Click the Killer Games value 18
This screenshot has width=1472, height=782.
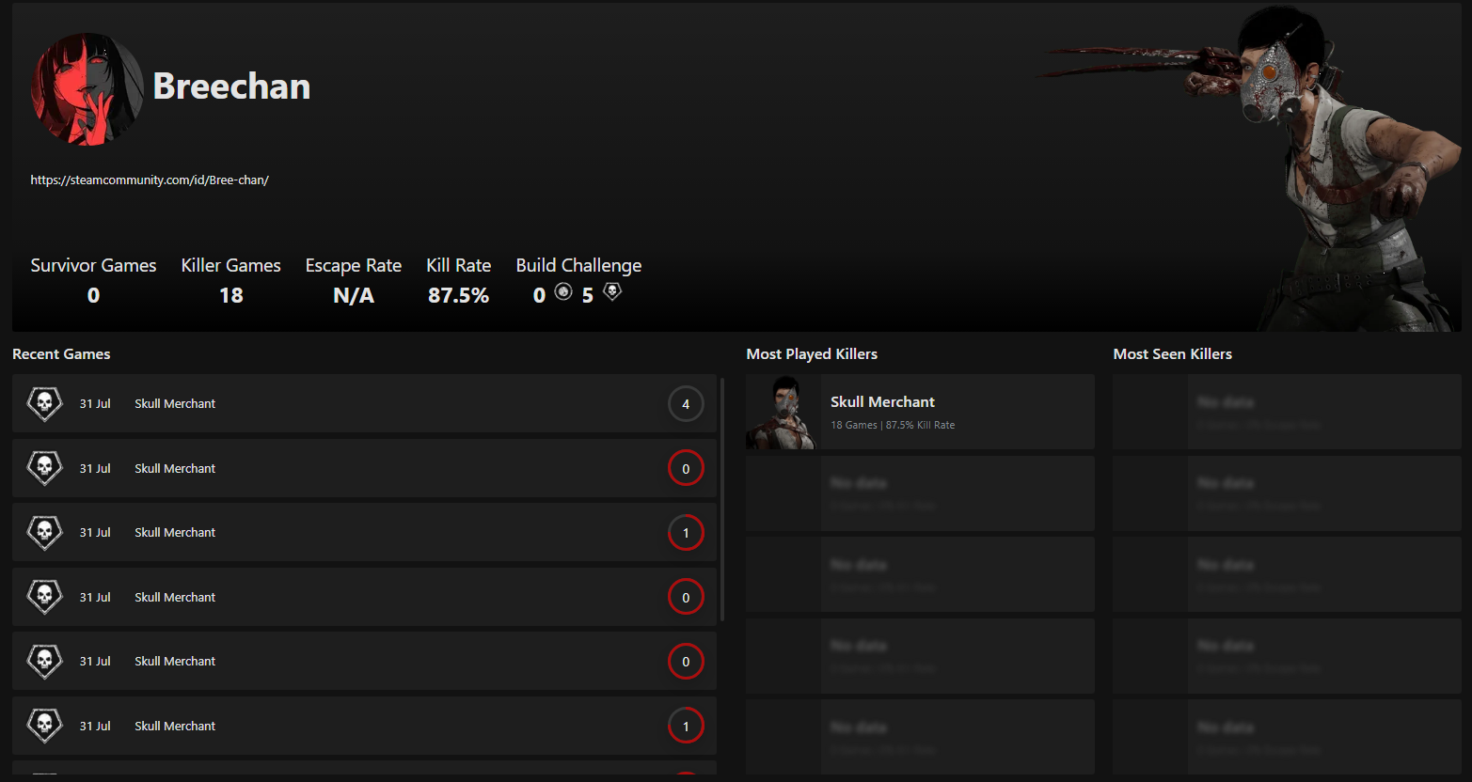[x=231, y=295]
